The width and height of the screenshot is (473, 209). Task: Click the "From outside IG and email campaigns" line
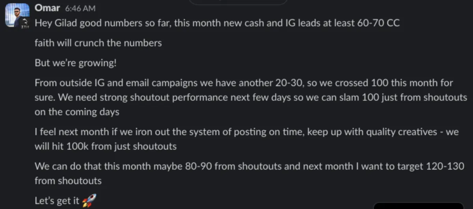(244, 83)
